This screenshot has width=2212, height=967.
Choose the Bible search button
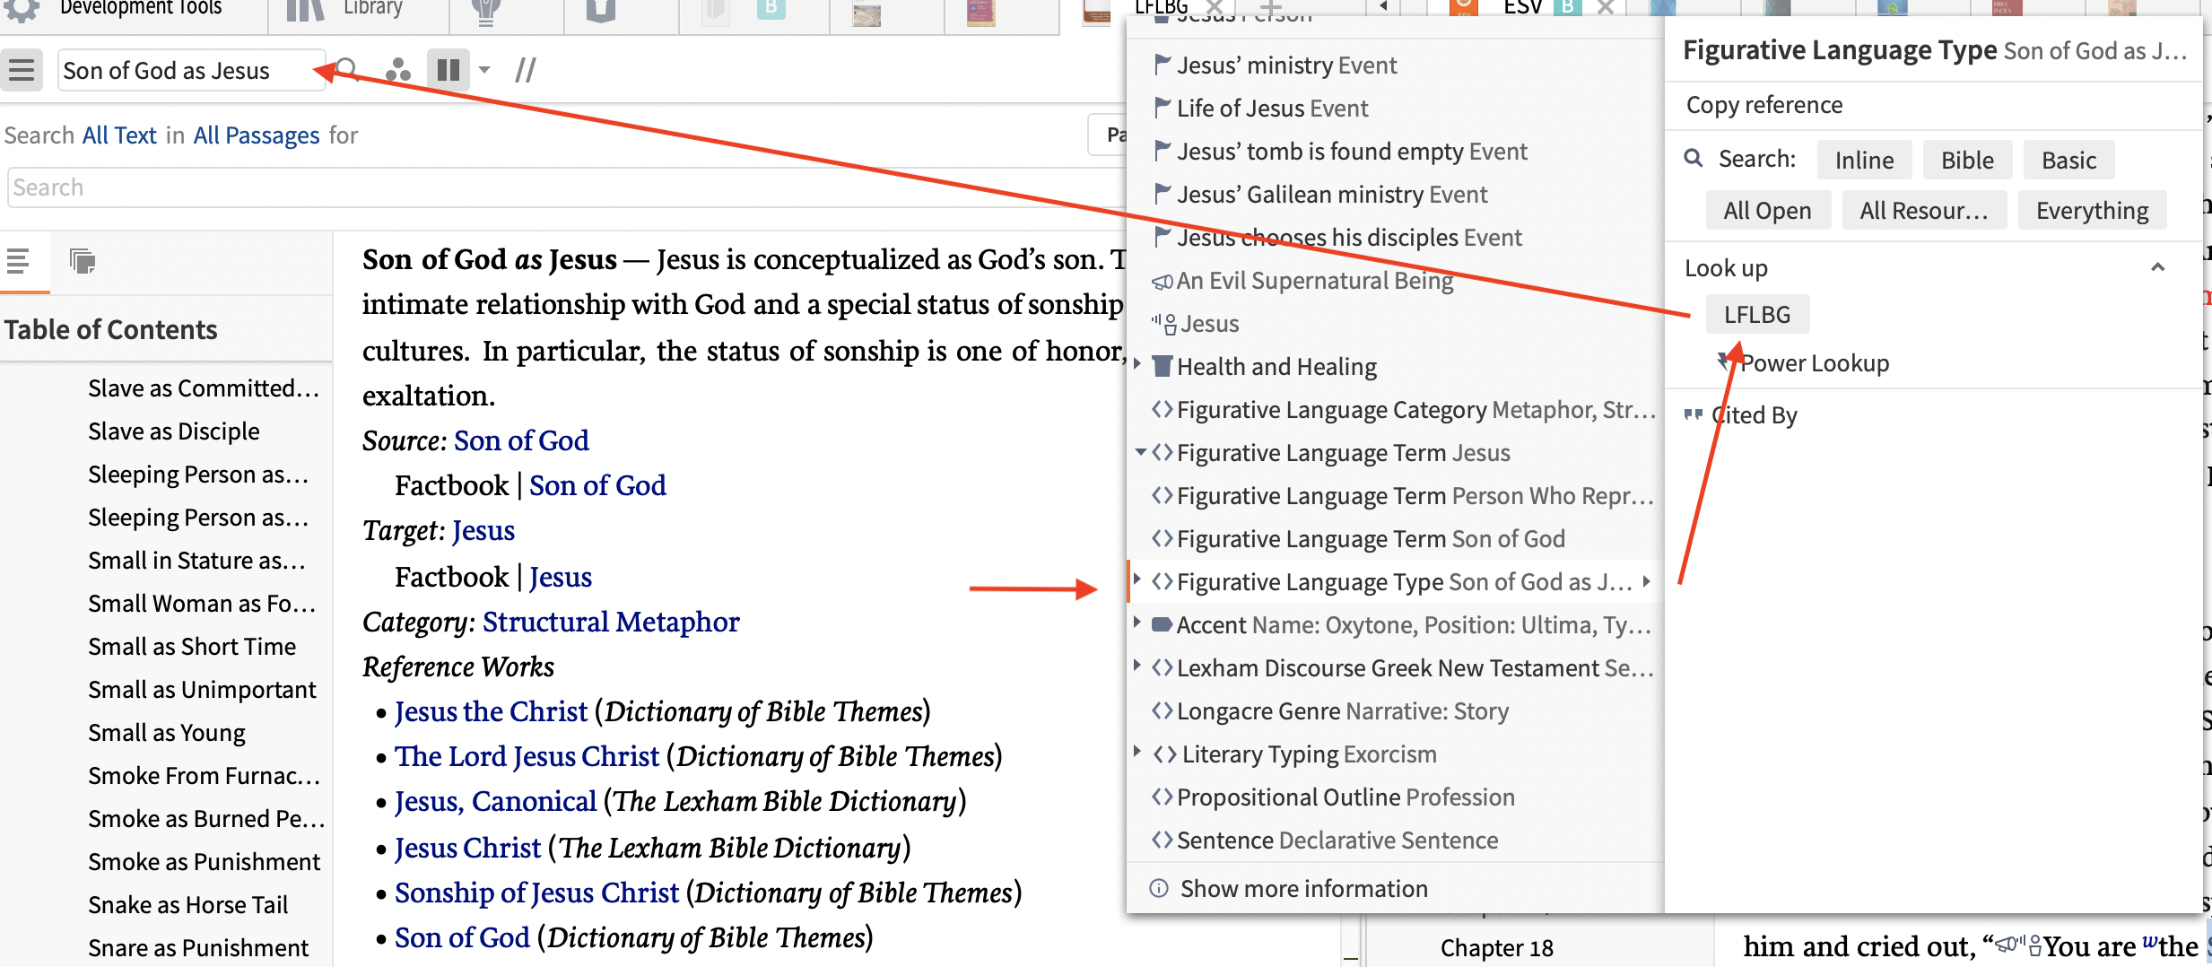(x=1967, y=160)
